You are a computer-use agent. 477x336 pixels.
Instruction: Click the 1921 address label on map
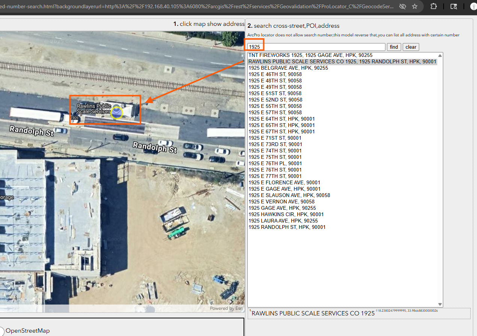click(x=75, y=118)
